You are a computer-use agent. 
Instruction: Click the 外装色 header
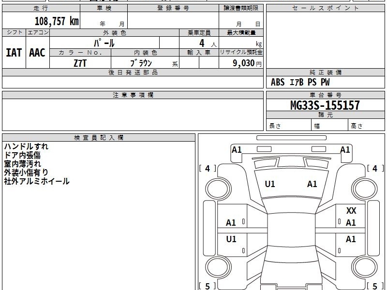[114, 32]
